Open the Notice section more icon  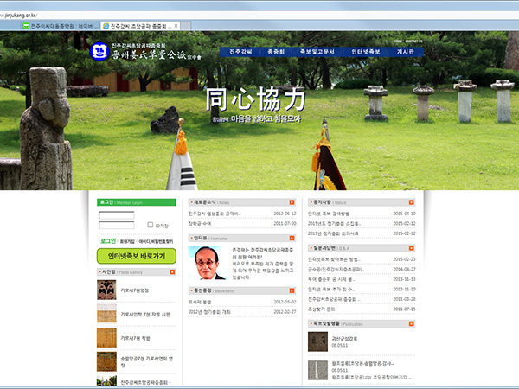tap(411, 202)
